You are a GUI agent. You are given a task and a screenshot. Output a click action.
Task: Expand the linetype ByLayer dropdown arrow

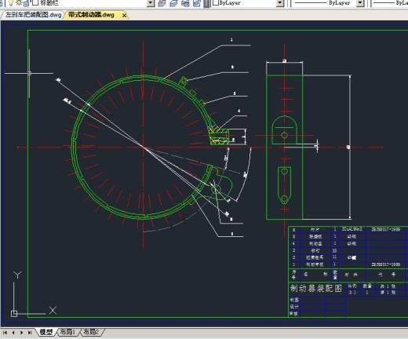pos(361,3)
